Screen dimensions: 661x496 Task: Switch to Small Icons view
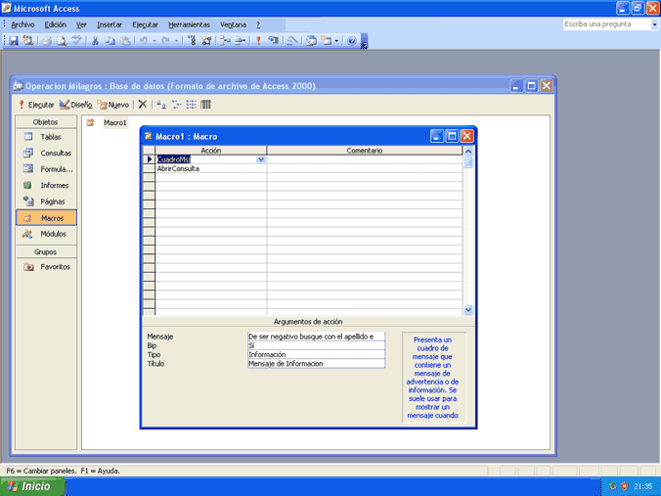[176, 104]
